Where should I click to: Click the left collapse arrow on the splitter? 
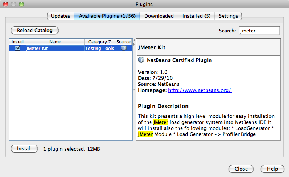pyautogui.click(x=134, y=40)
